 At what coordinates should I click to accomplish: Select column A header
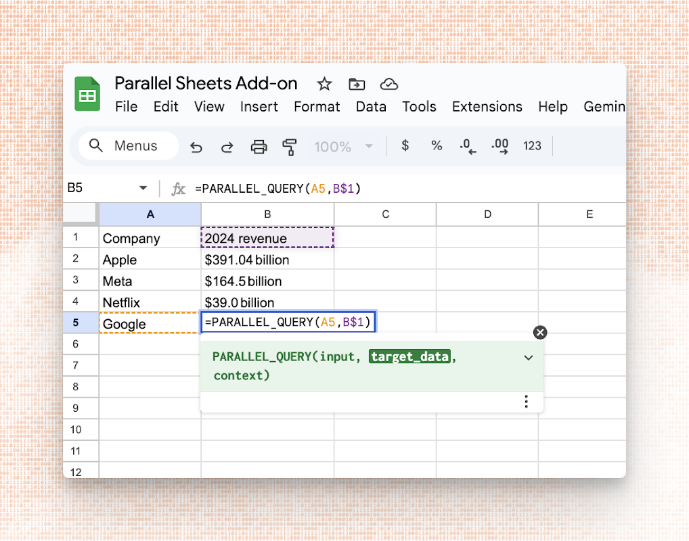150,214
